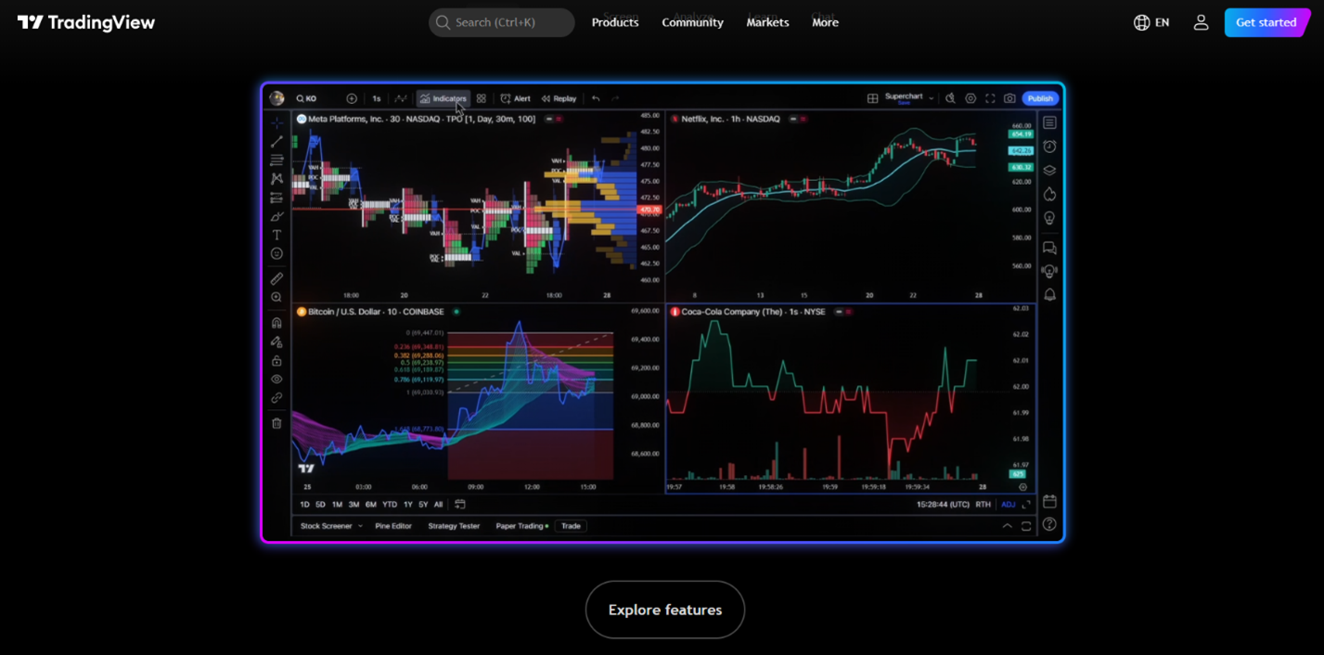Undo the last chart action

point(596,98)
